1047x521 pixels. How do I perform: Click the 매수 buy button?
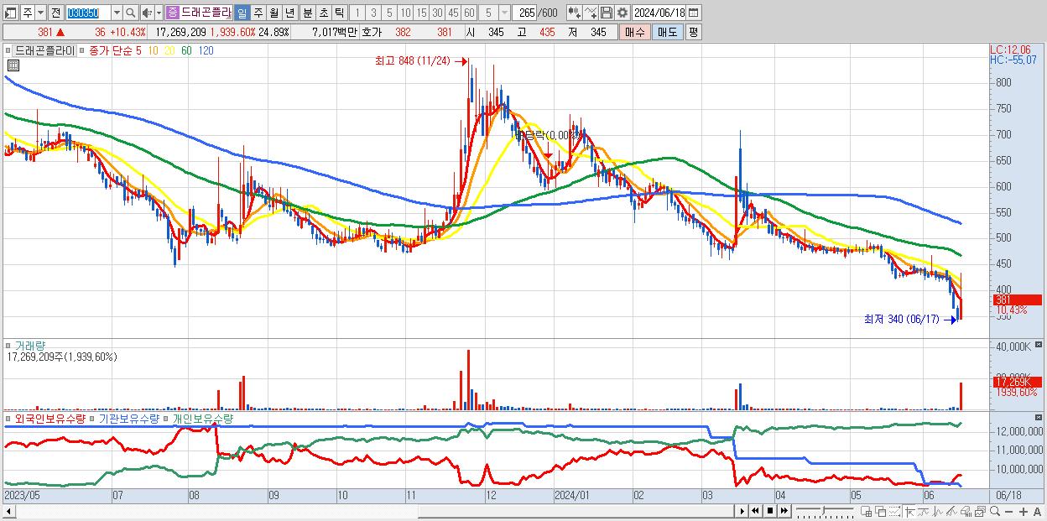click(x=634, y=32)
